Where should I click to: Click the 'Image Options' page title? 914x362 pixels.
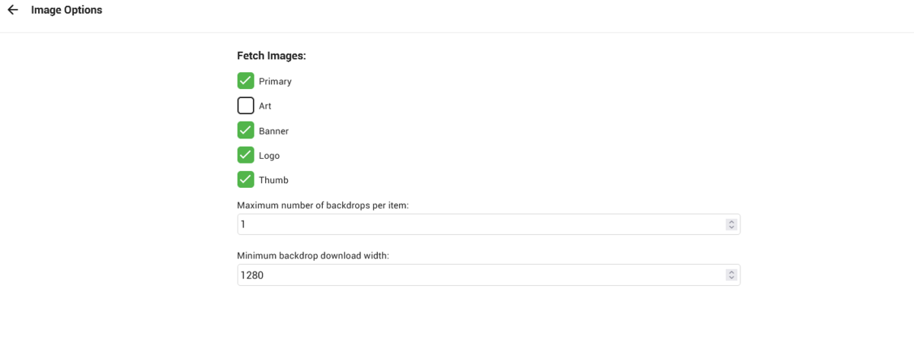(x=66, y=11)
